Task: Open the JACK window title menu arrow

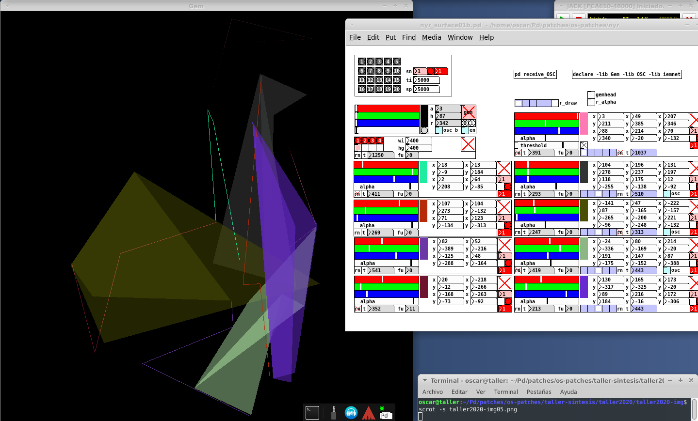Action: [561, 6]
